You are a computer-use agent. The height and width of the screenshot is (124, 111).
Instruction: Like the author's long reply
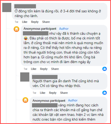pyautogui.click(x=34, y=69)
